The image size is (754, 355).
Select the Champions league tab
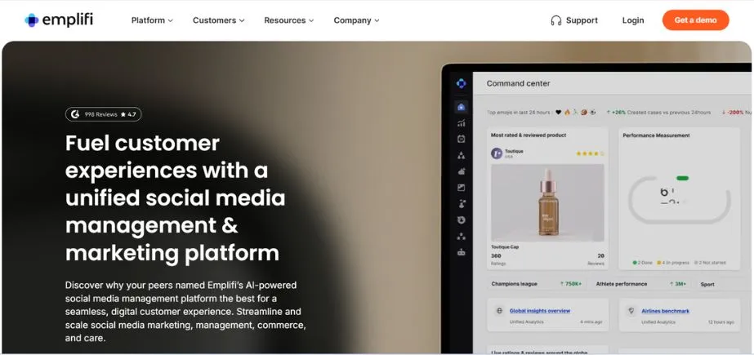pyautogui.click(x=514, y=284)
